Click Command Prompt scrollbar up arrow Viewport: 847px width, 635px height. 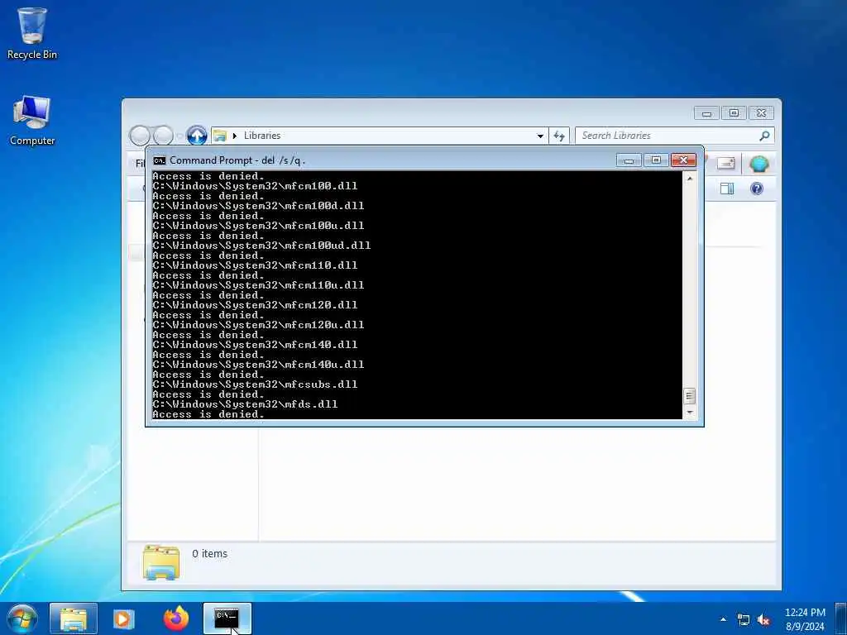coord(689,179)
